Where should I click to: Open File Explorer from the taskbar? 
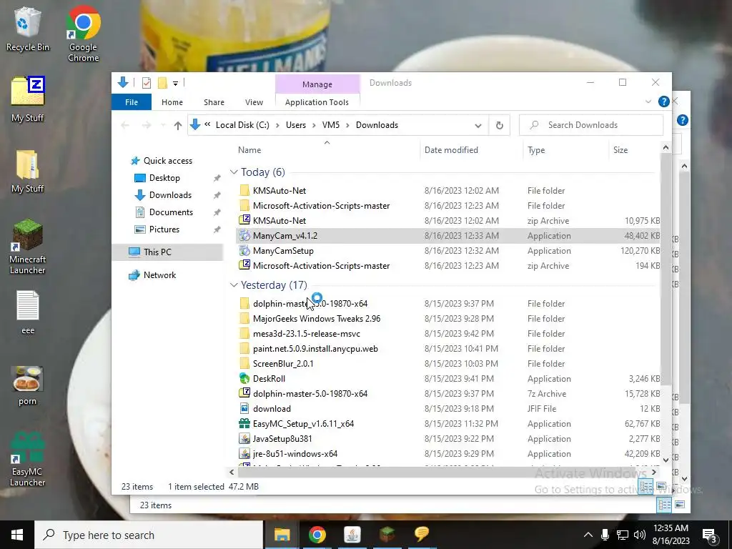282,535
